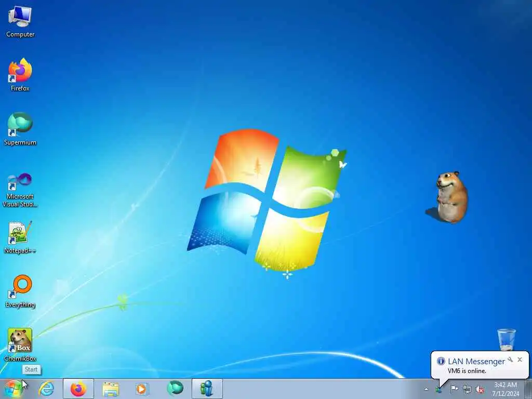This screenshot has width=532, height=399.
Task: Click the muted volume tray icon
Action: [x=480, y=389]
